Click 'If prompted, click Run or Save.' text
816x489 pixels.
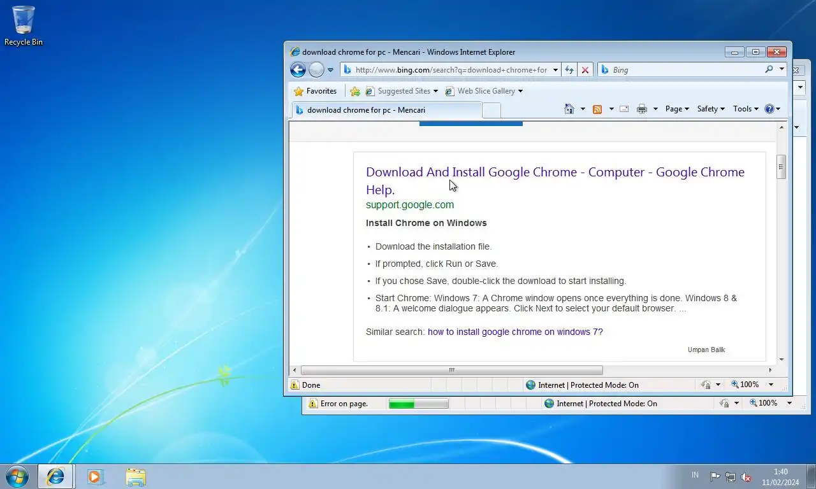coord(437,264)
